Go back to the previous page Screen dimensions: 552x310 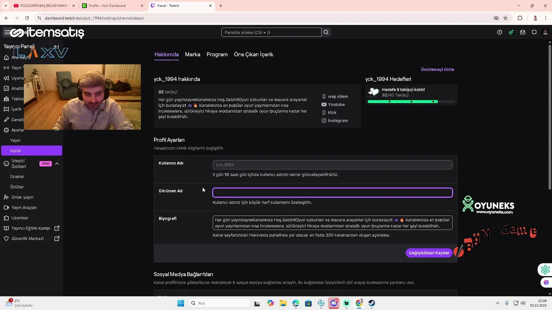tap(6, 18)
